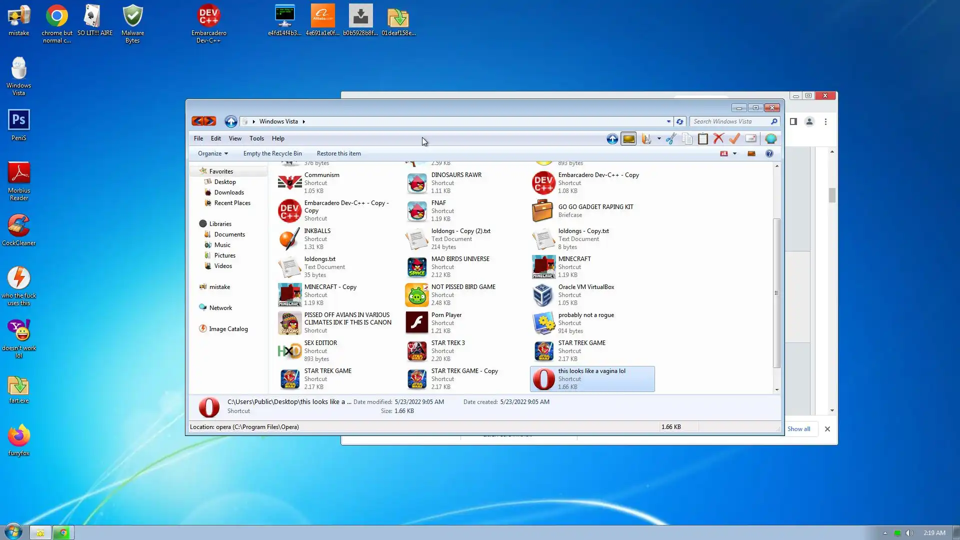
Task: Click Empty the Recycle Bin
Action: (272, 153)
